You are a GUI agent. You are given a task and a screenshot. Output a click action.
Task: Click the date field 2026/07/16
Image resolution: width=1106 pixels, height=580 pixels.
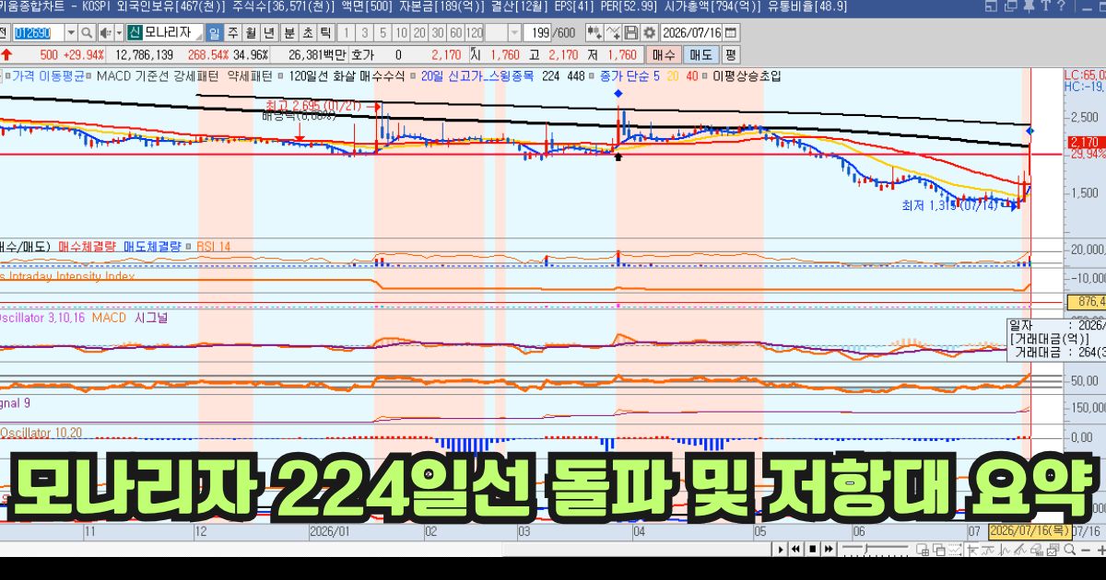click(x=692, y=33)
